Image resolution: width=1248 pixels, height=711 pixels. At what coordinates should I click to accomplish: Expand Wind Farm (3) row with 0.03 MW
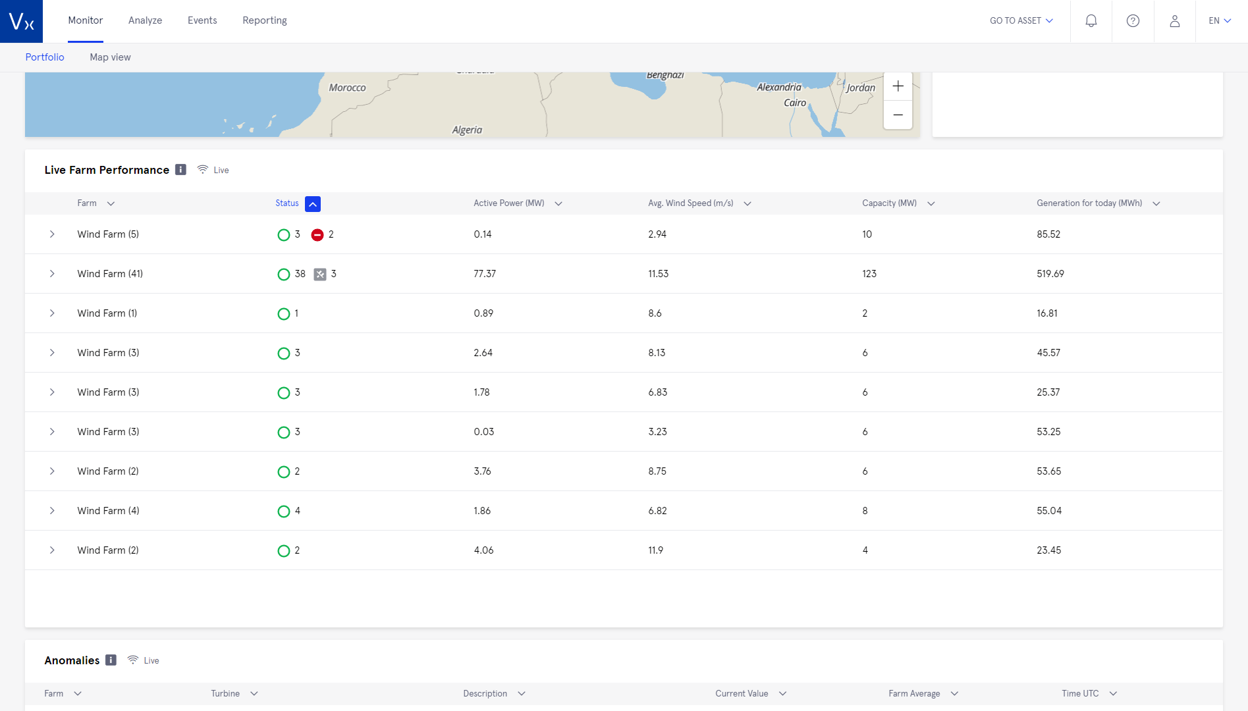[x=52, y=432]
